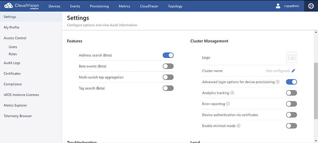The width and height of the screenshot is (318, 143).
Task: Click the vertical scrollbar thumb
Action: coord(316,91)
